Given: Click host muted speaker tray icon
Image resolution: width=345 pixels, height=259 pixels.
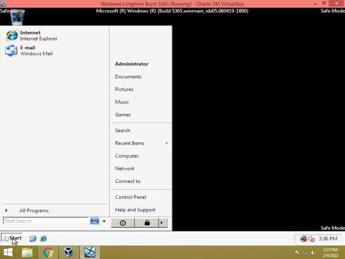Looking at the screenshot, I should click(x=313, y=253).
